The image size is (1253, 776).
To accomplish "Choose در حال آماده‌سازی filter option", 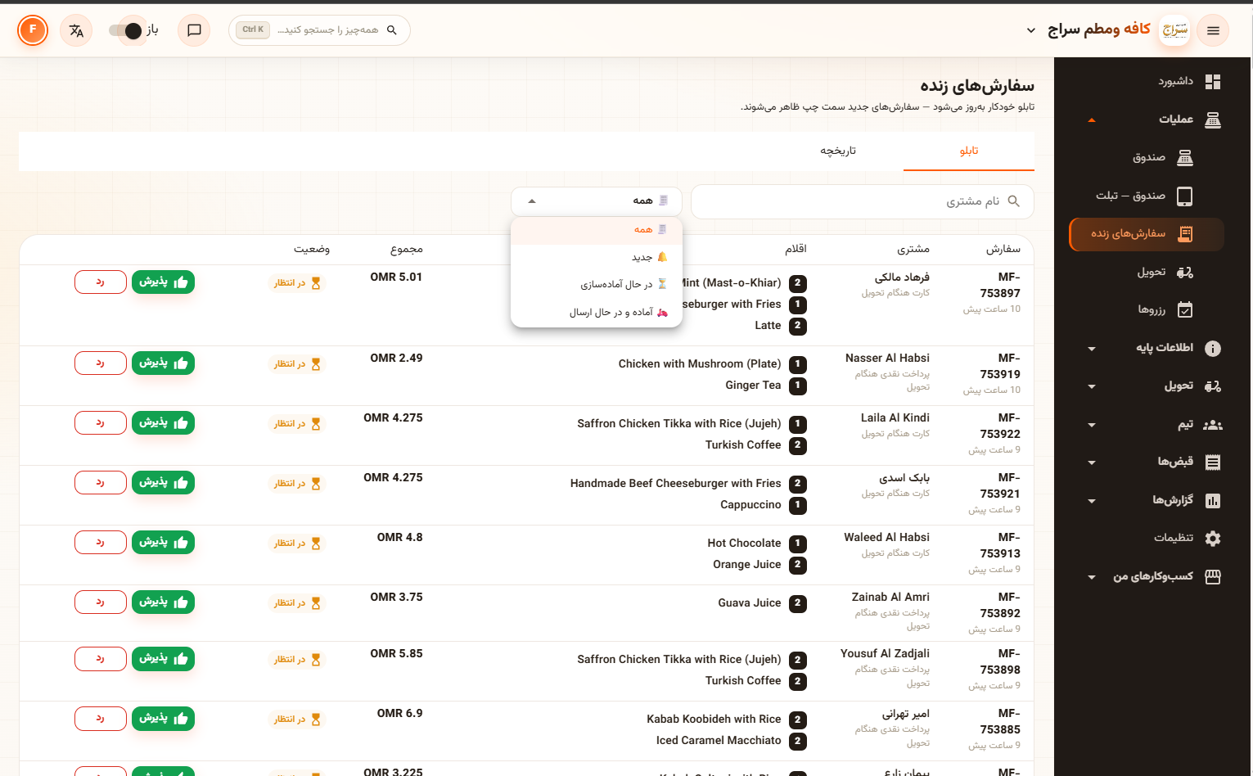I will click(597, 285).
